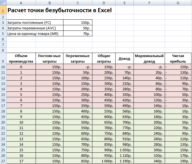192x164 pixels.
Task: Click variable costs '500р.' in row 20
Action: tap(78, 122)
